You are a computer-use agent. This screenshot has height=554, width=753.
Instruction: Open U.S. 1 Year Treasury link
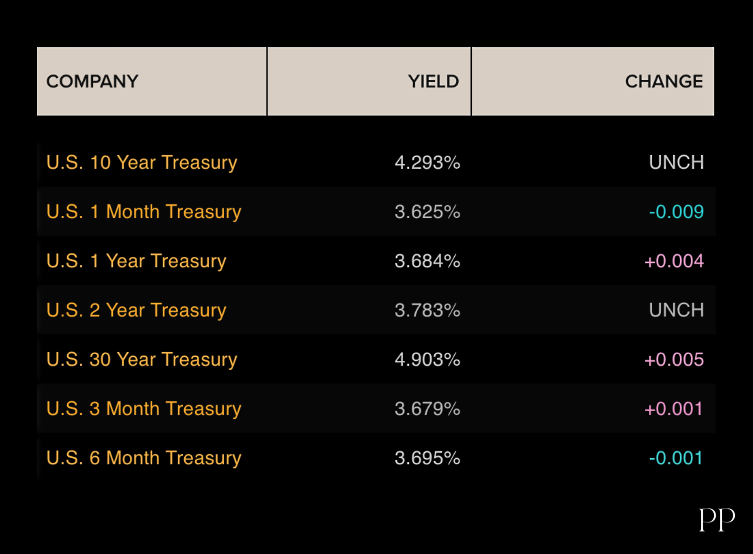136,261
